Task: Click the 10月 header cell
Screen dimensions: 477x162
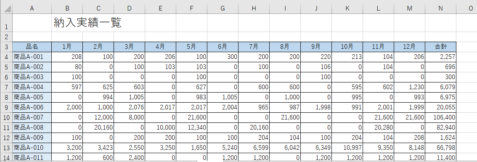Action: pyautogui.click(x=347, y=47)
